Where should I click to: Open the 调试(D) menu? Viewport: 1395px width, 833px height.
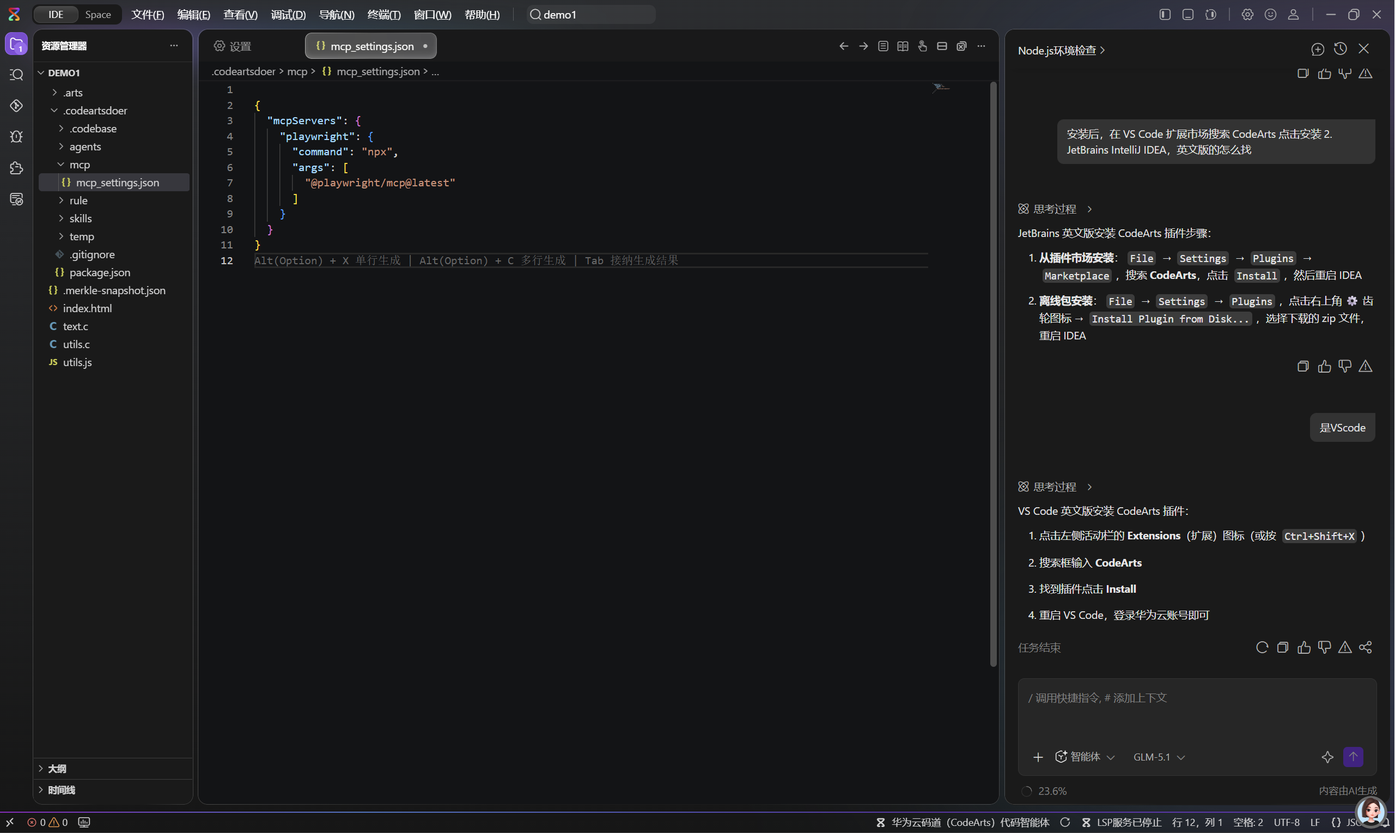(x=289, y=15)
